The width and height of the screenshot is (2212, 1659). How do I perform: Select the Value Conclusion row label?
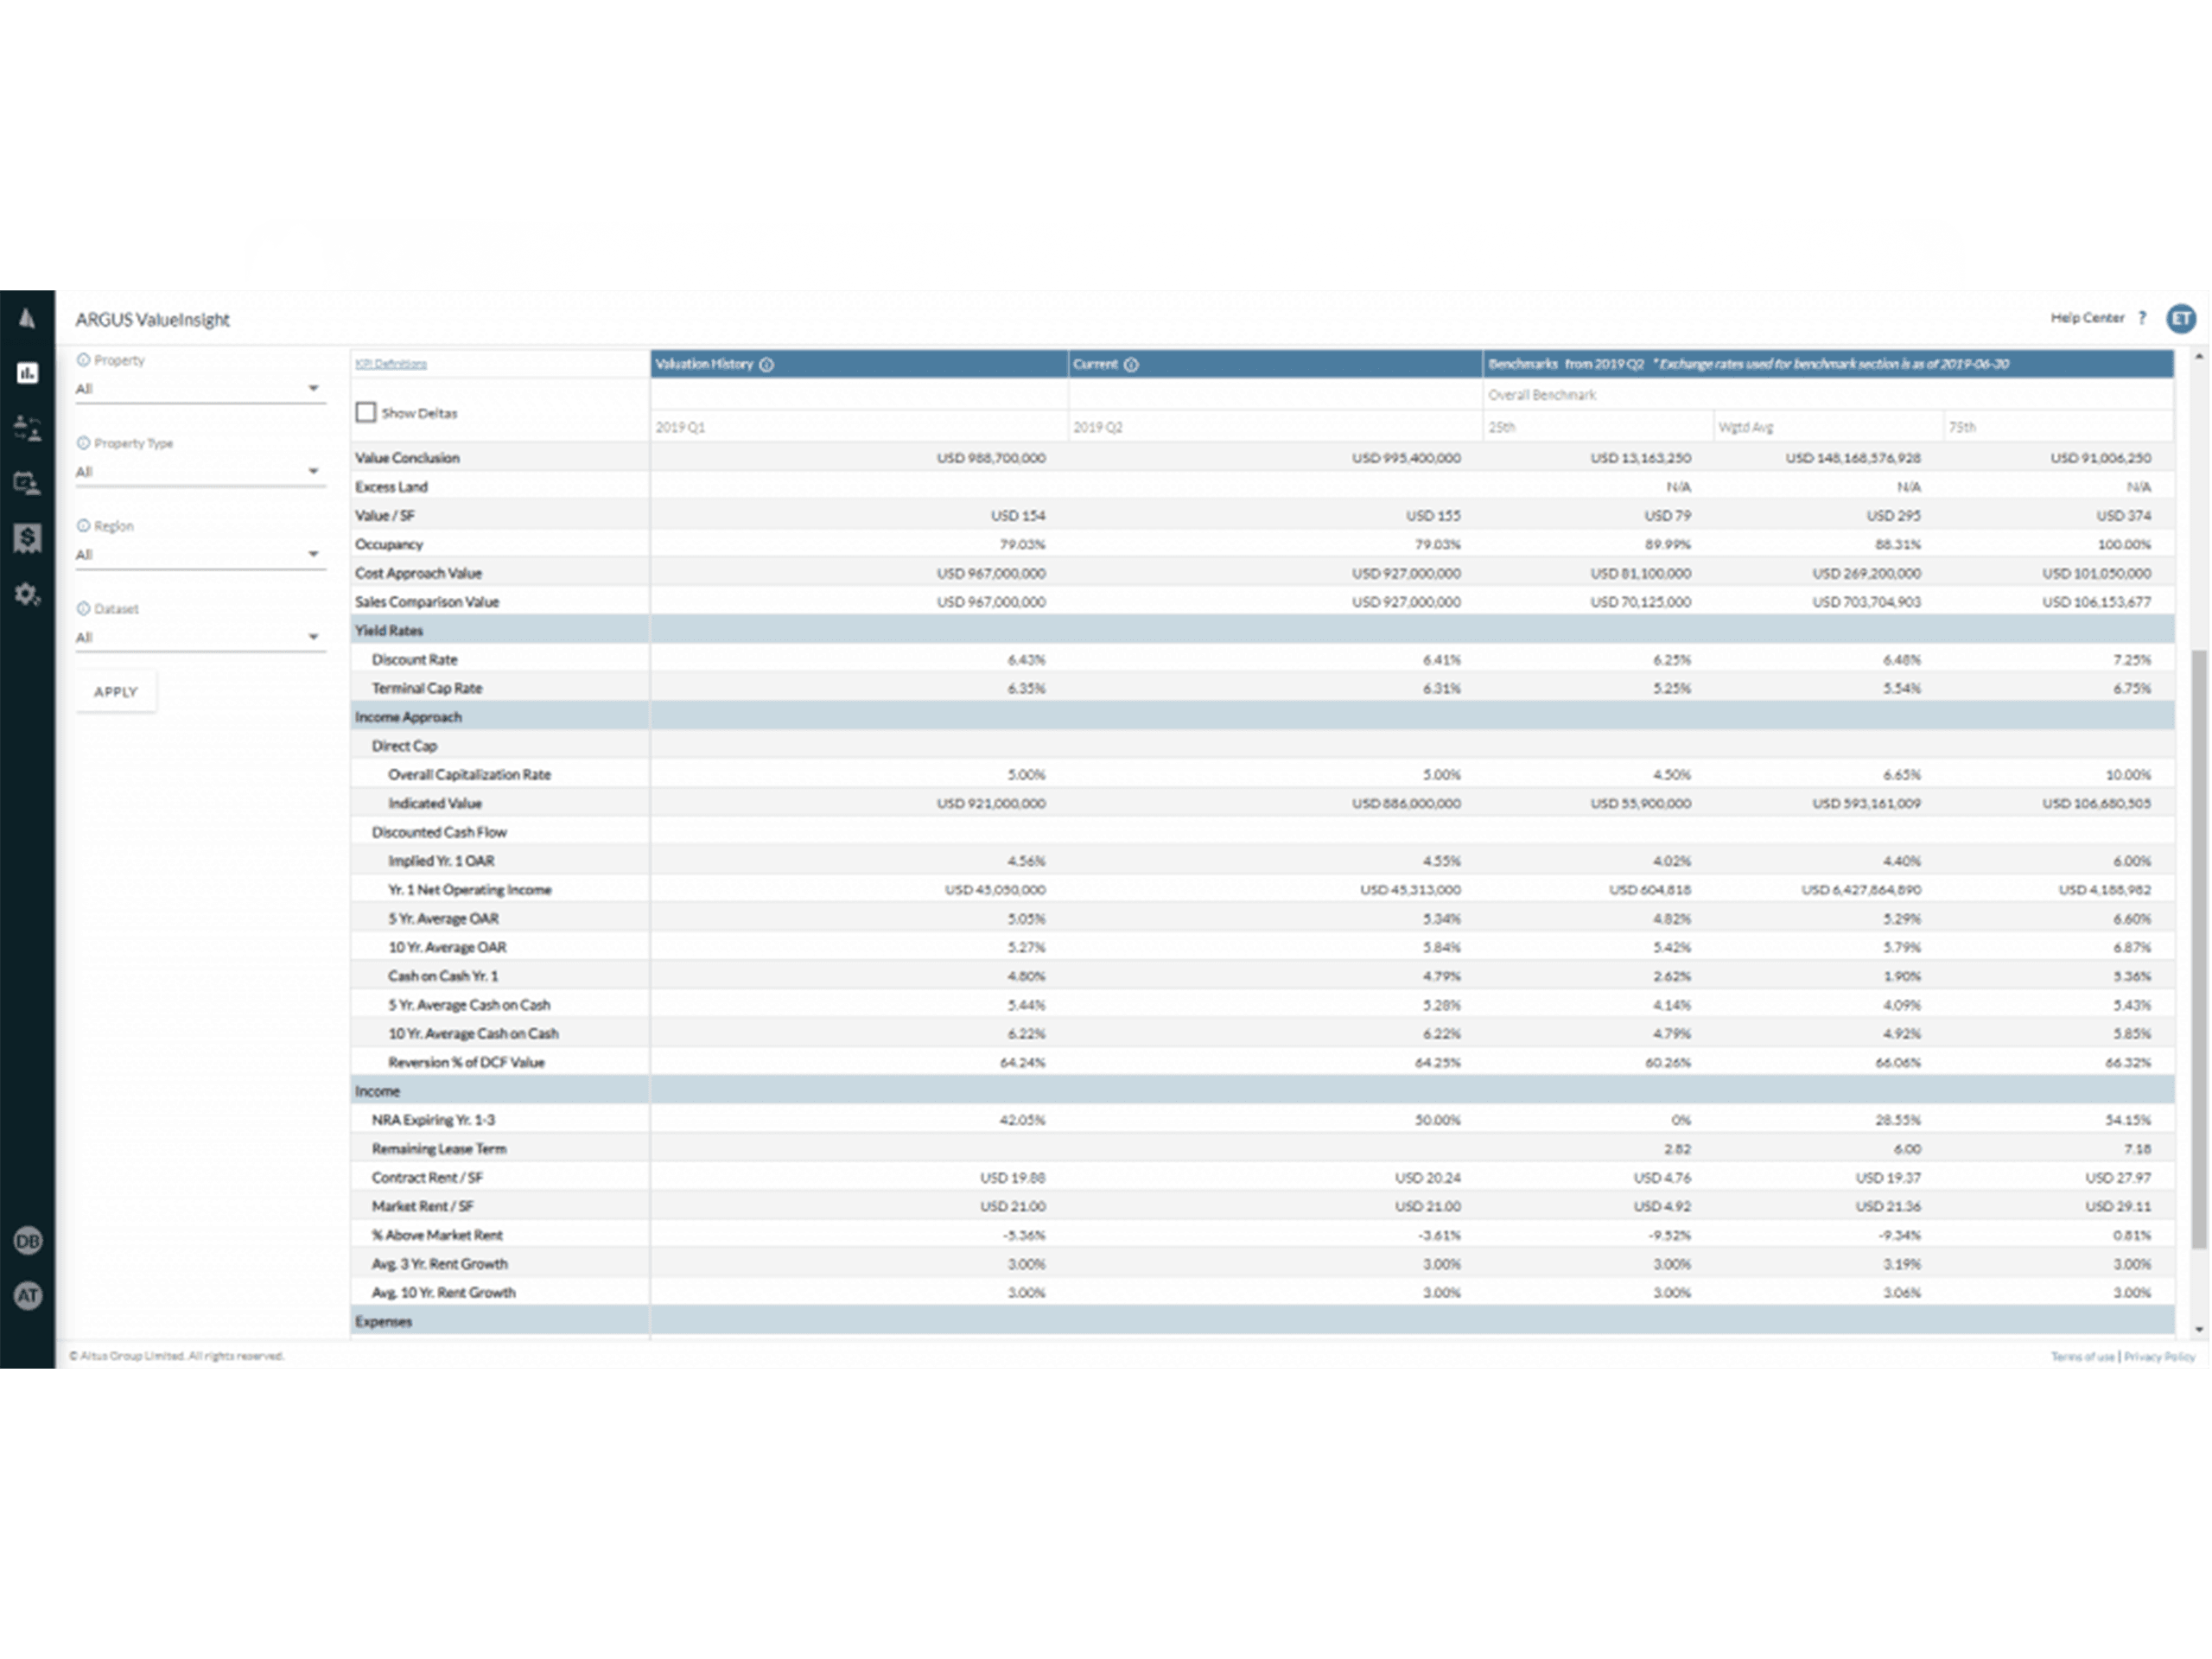(407, 458)
